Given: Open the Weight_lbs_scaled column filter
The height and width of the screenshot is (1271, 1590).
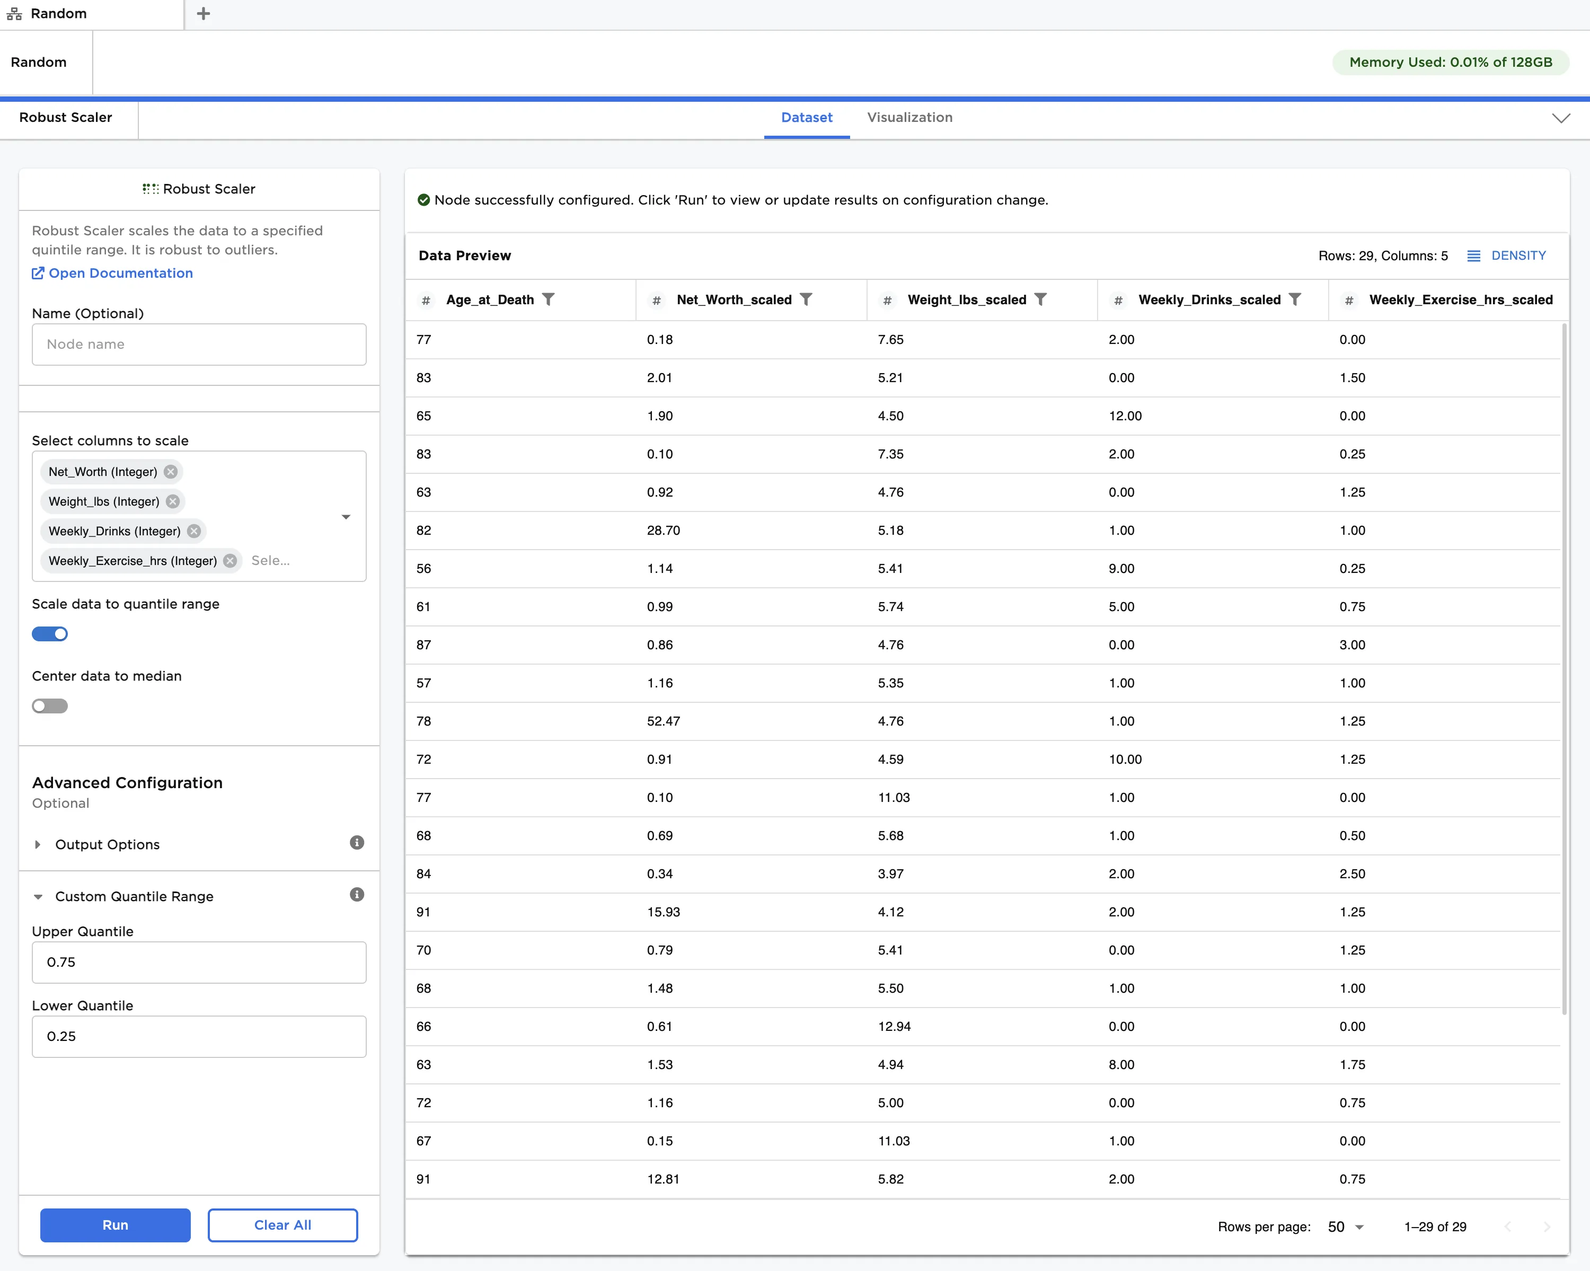Looking at the screenshot, I should coord(1040,299).
